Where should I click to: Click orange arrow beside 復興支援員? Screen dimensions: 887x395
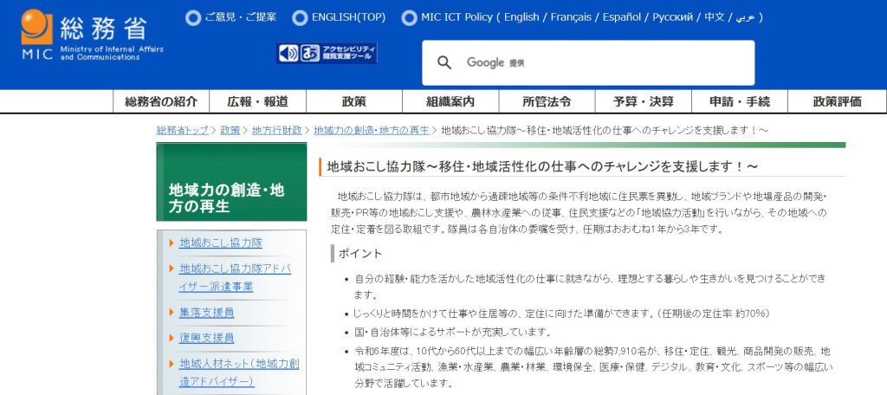(x=172, y=338)
